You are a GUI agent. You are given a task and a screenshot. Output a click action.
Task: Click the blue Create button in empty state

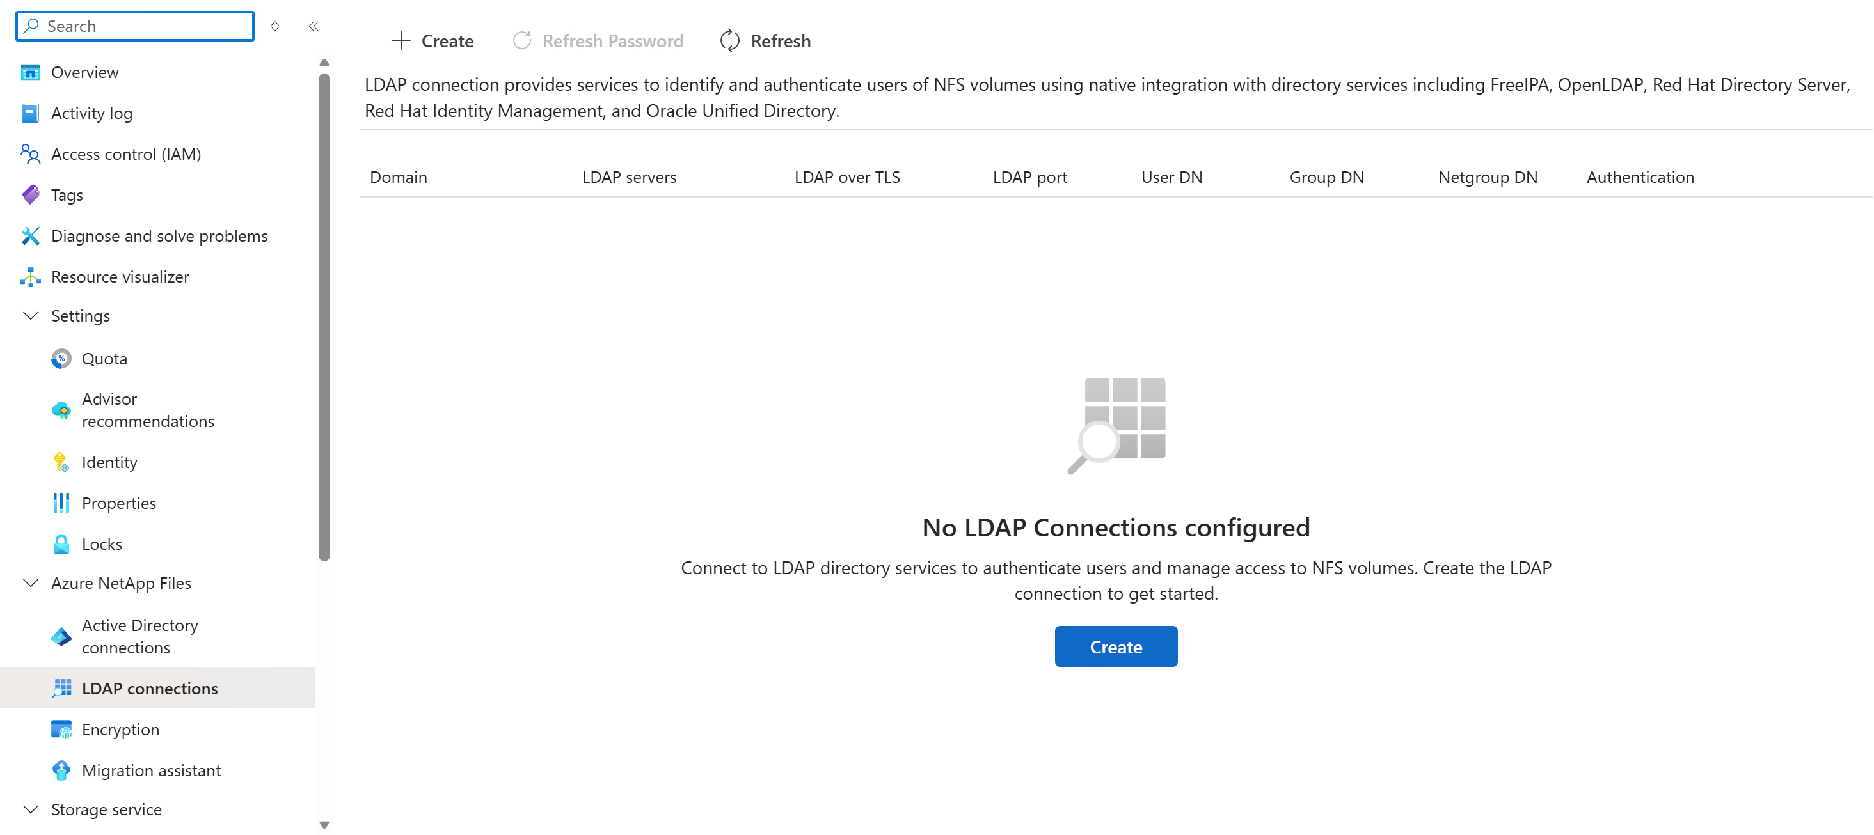pos(1115,646)
